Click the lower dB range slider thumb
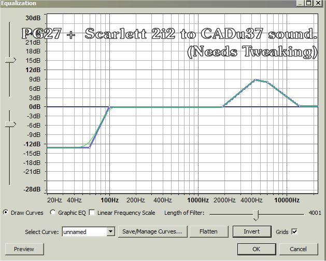The image size is (326, 261). [x=10, y=125]
